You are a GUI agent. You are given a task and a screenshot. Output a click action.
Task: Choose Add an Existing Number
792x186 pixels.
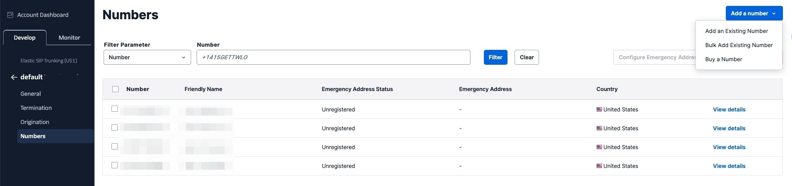point(736,31)
